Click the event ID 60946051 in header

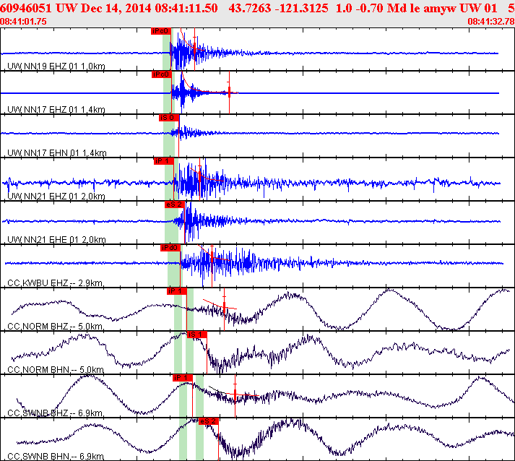tap(26, 8)
